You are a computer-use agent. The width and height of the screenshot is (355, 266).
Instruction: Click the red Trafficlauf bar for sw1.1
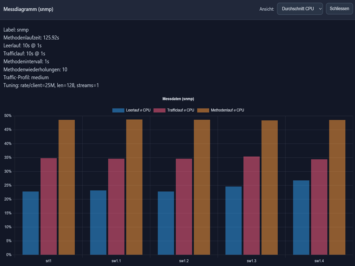(116, 207)
